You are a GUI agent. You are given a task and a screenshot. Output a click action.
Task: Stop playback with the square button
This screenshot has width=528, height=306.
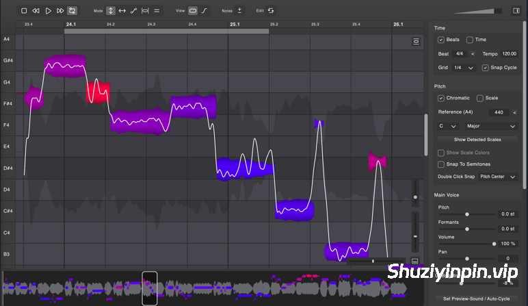tap(24, 11)
